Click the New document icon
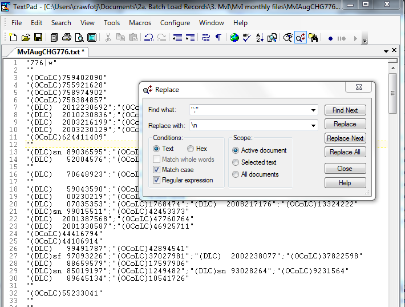The width and height of the screenshot is (405, 307). [x=13, y=38]
